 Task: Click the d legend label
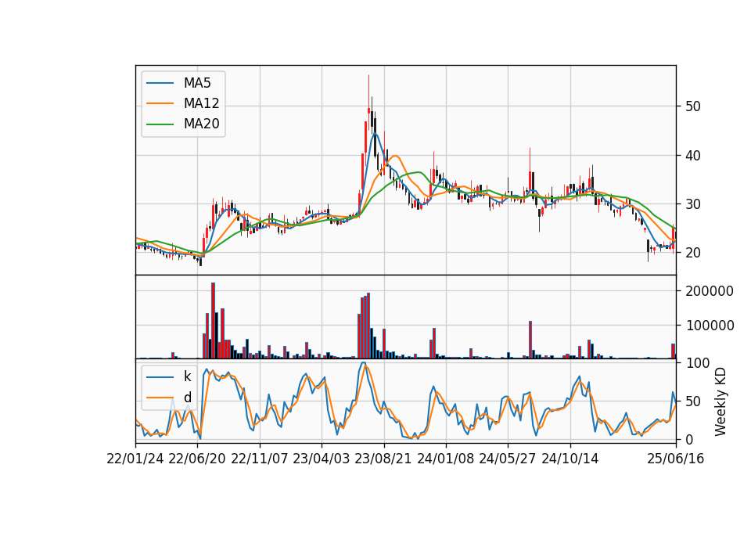tap(188, 398)
